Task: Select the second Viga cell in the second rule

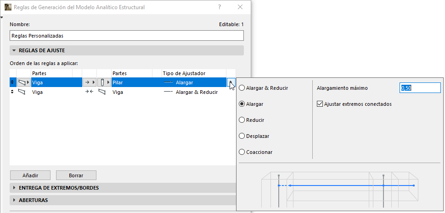Action: [132, 92]
